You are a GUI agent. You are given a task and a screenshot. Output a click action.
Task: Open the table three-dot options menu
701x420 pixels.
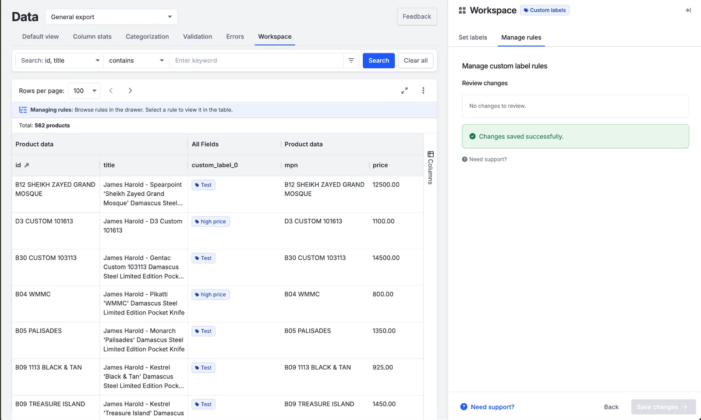423,91
